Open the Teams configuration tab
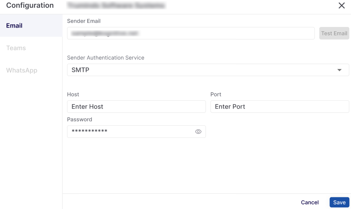The height and width of the screenshot is (209, 351). pos(16,48)
